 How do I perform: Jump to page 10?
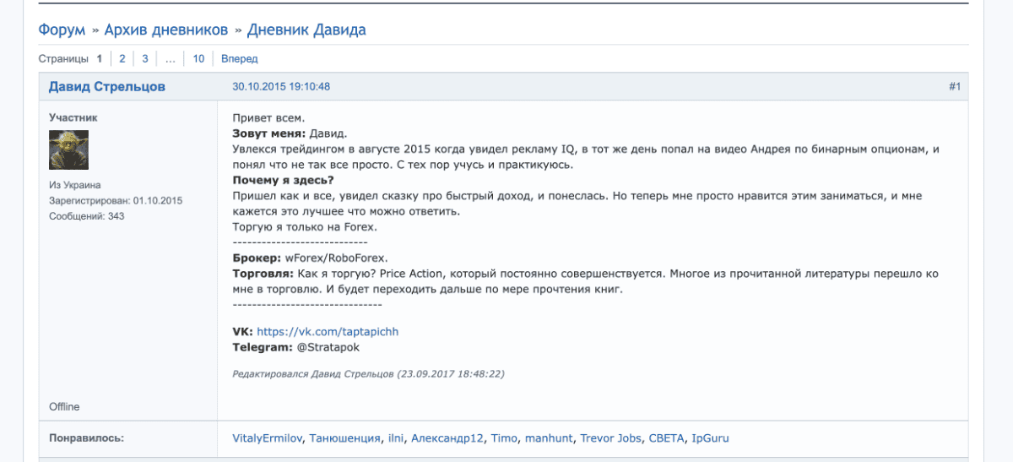coord(198,59)
